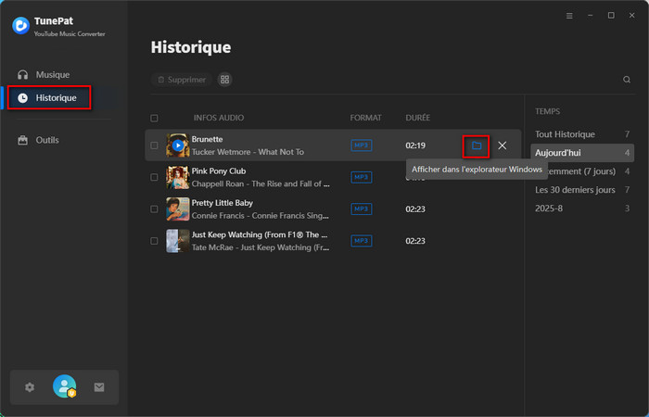Viewport: 649px width, 417px height.
Task: Click MP3 badge on Brunette row
Action: pyautogui.click(x=362, y=145)
